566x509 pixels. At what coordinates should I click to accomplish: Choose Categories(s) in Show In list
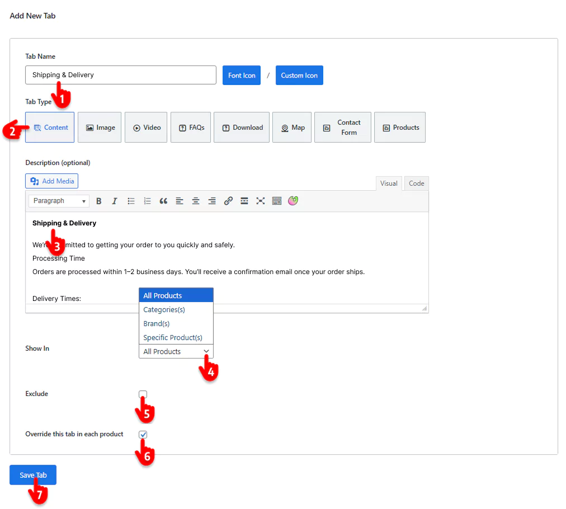(176, 310)
